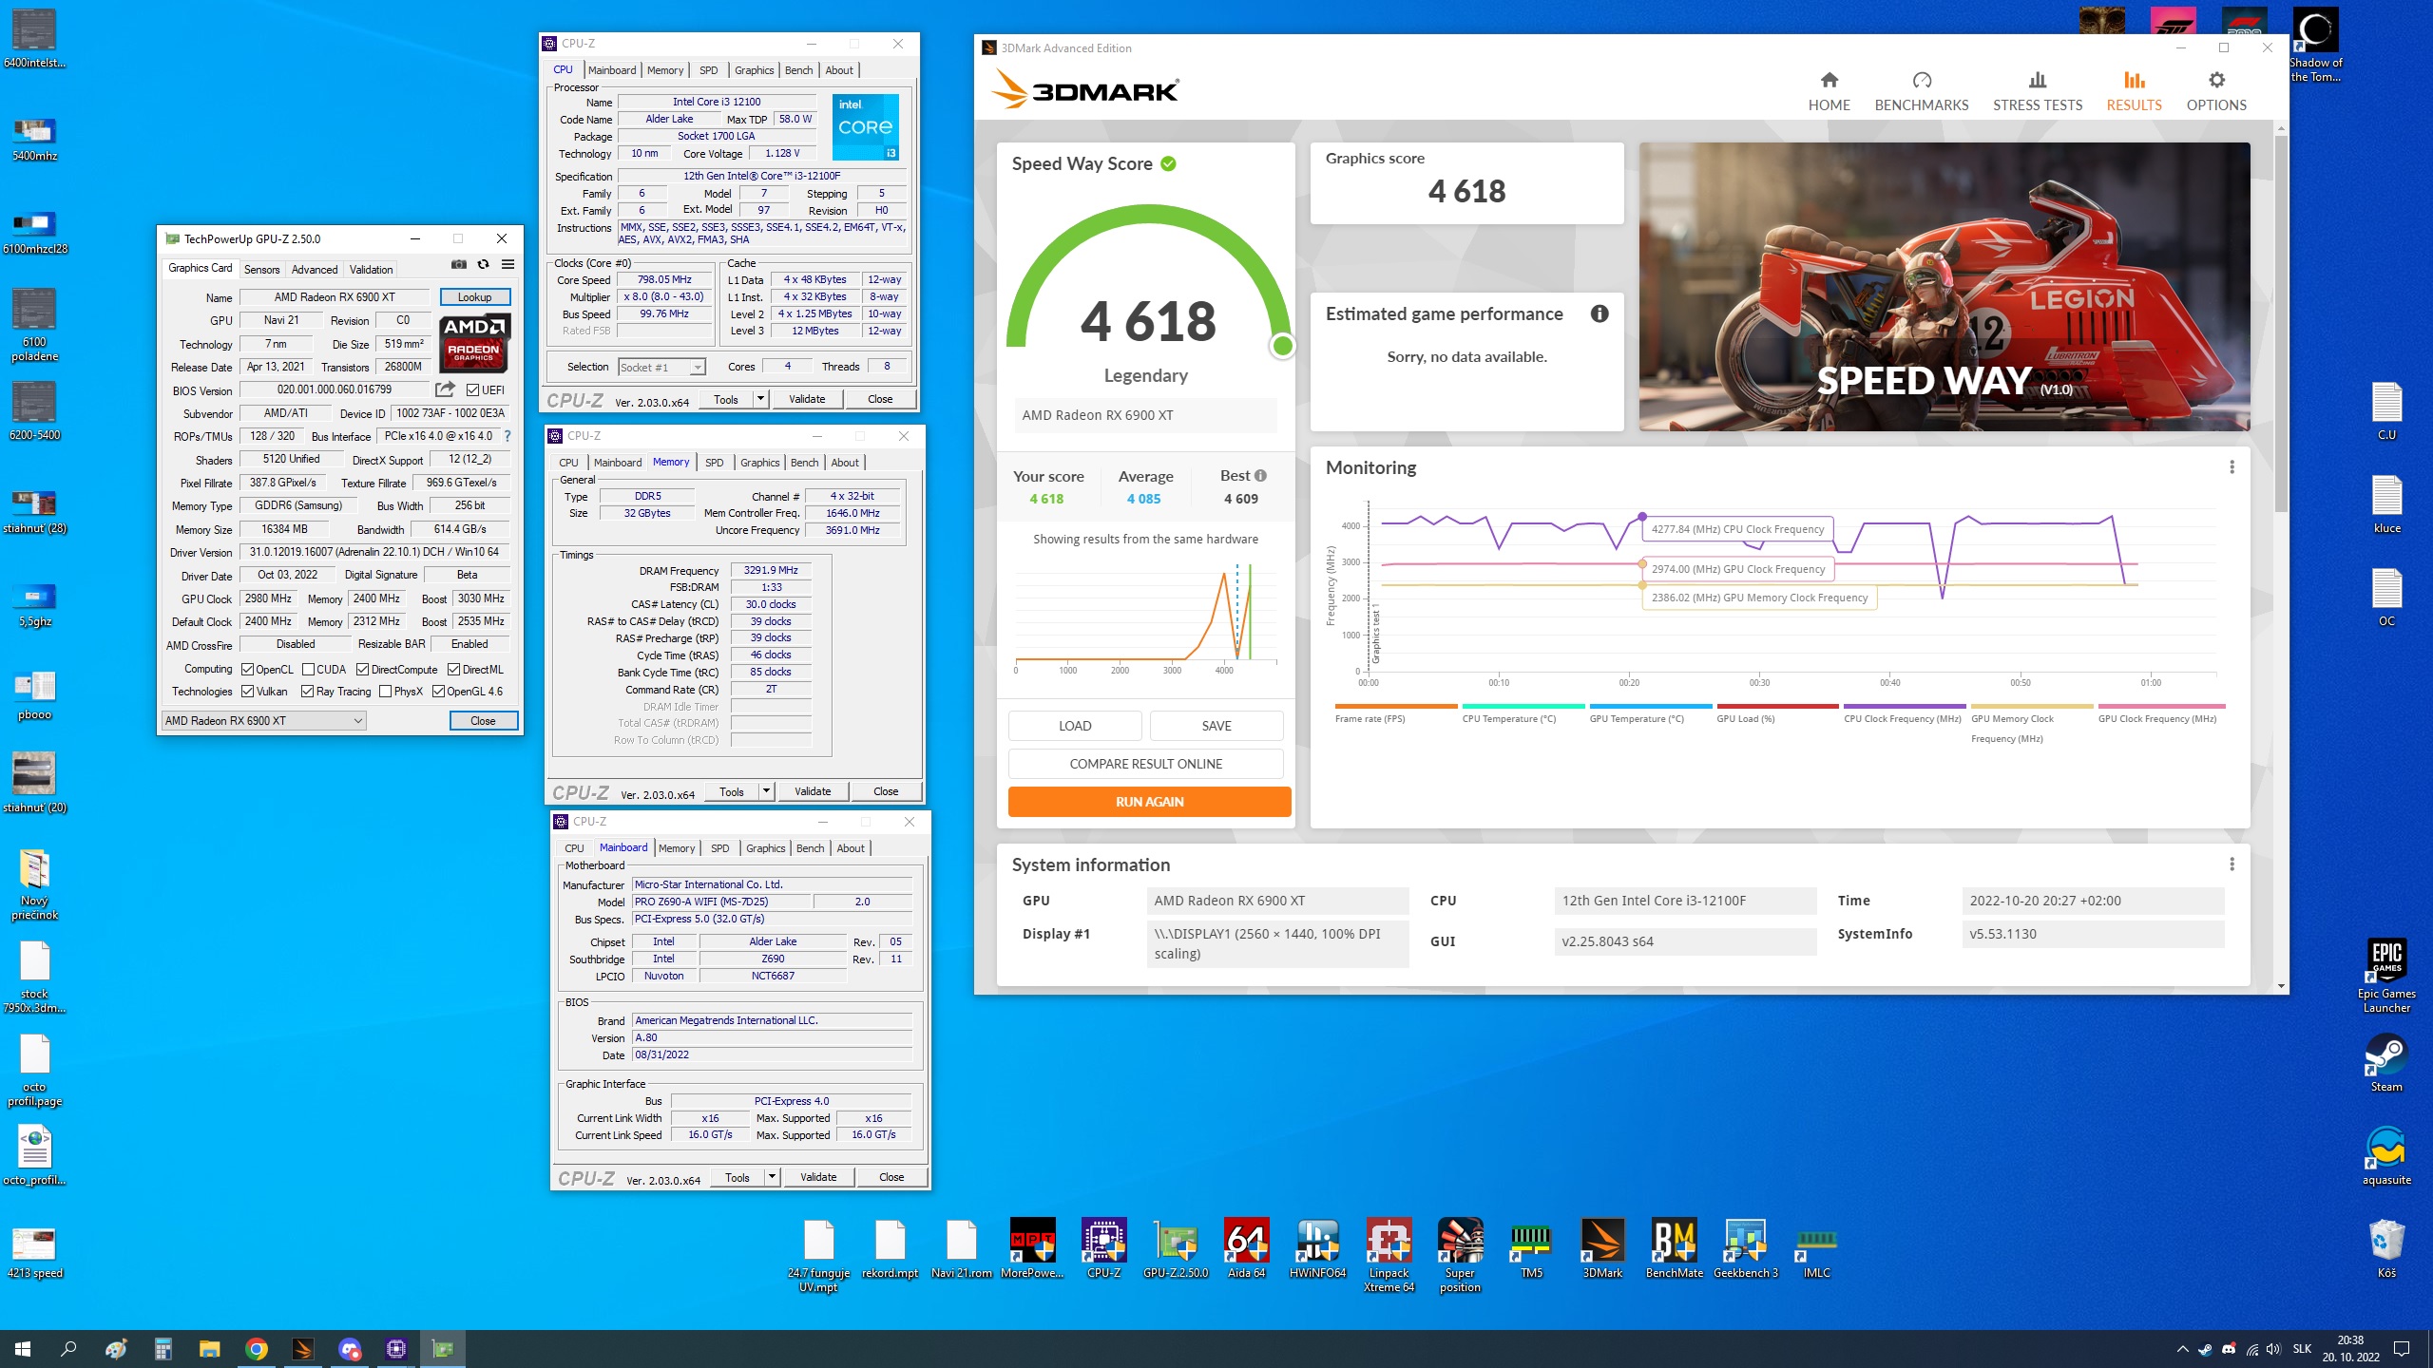The height and width of the screenshot is (1368, 2433).
Task: Toggle the CUDA checkbox in GPU-Z
Action: pyautogui.click(x=308, y=670)
